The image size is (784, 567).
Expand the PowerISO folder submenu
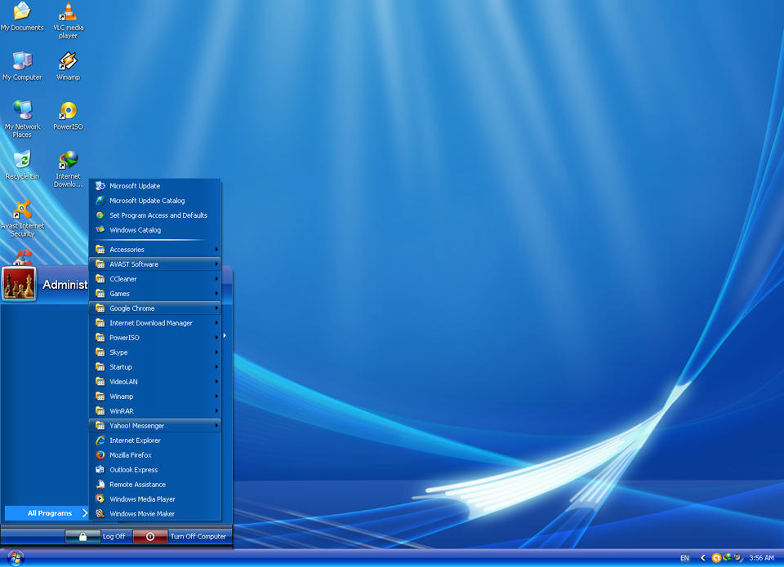click(155, 337)
